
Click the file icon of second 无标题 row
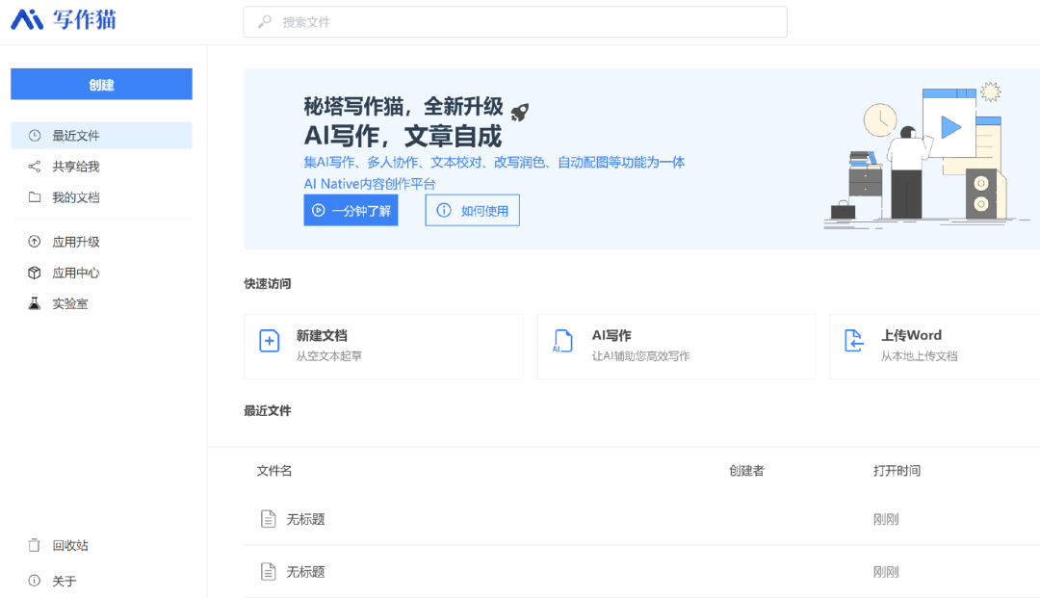[268, 571]
